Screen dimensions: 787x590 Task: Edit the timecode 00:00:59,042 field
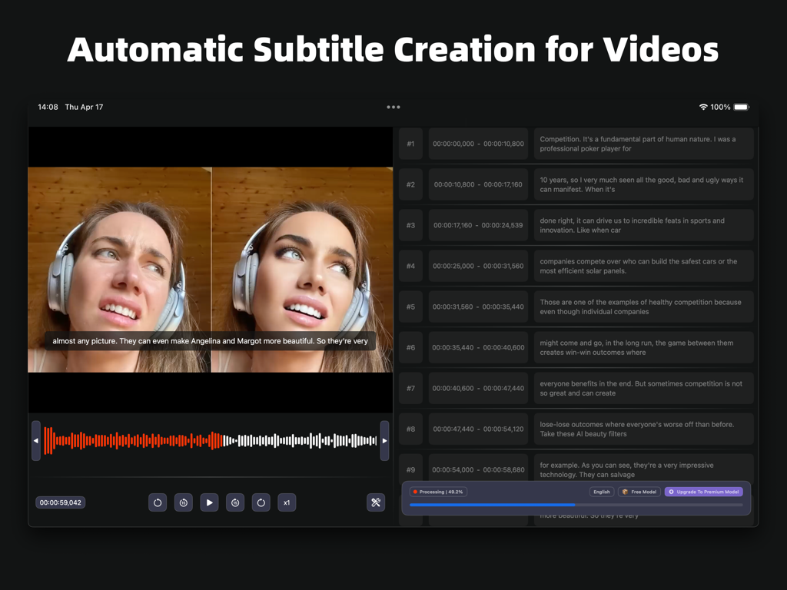[61, 502]
